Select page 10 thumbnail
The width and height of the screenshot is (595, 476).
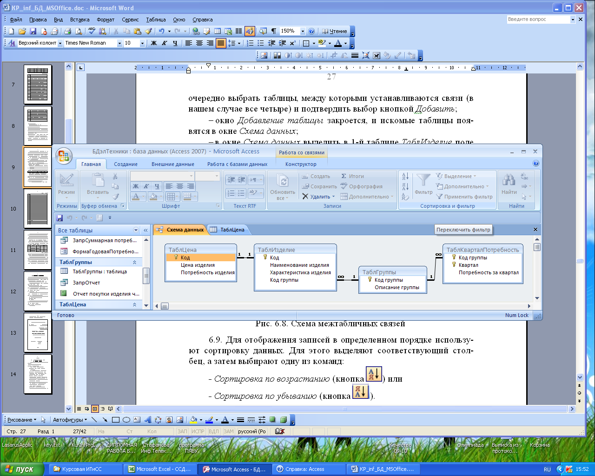[38, 208]
